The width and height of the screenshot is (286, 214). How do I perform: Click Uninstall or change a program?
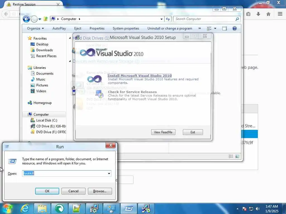coord(170,28)
